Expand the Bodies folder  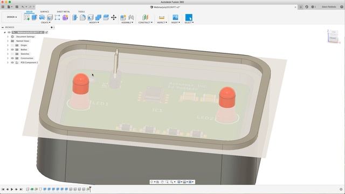(x=8, y=50)
